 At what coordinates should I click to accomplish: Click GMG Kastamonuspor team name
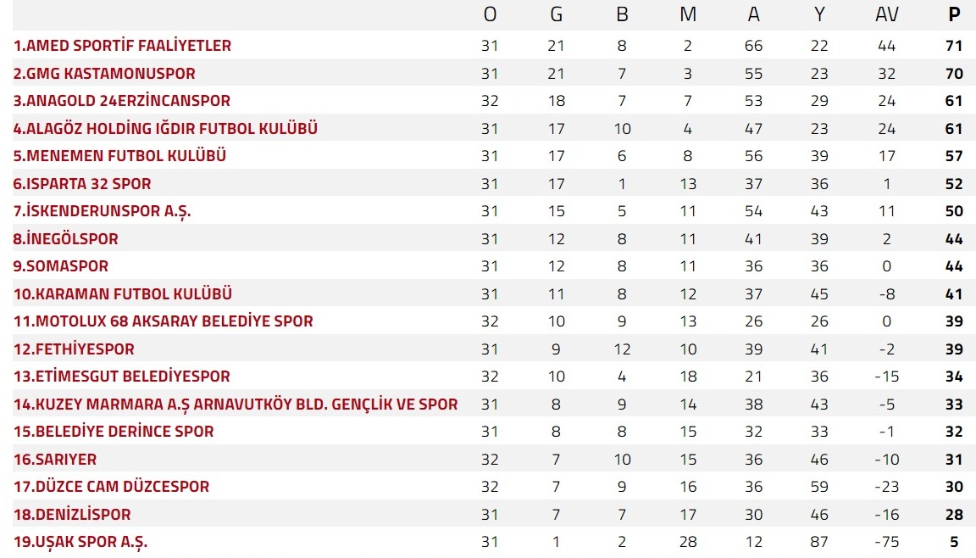coord(104,74)
